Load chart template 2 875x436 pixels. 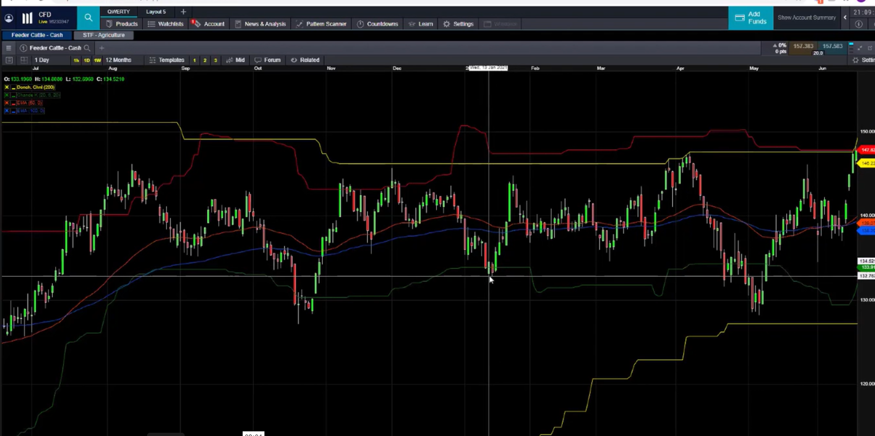point(205,60)
